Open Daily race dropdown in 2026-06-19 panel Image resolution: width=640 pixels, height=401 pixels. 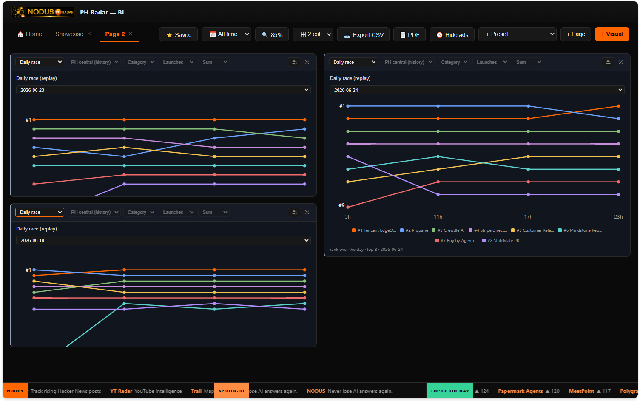(x=40, y=212)
